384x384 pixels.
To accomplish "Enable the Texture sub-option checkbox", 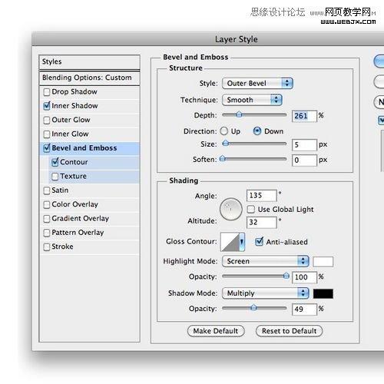I will pyautogui.click(x=55, y=177).
